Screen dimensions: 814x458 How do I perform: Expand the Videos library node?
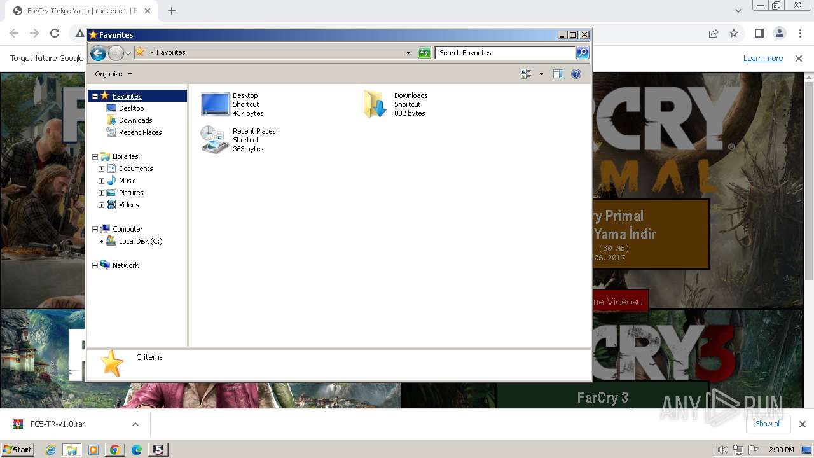click(x=101, y=205)
